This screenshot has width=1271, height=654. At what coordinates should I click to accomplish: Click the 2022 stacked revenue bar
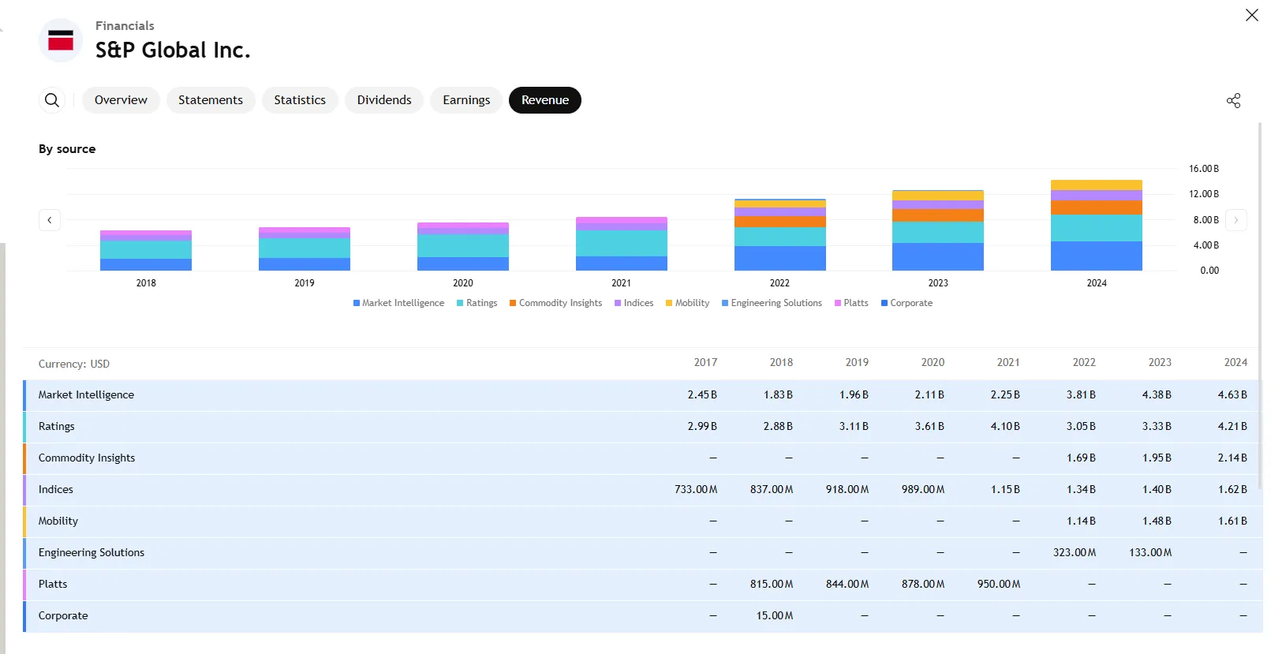[780, 235]
